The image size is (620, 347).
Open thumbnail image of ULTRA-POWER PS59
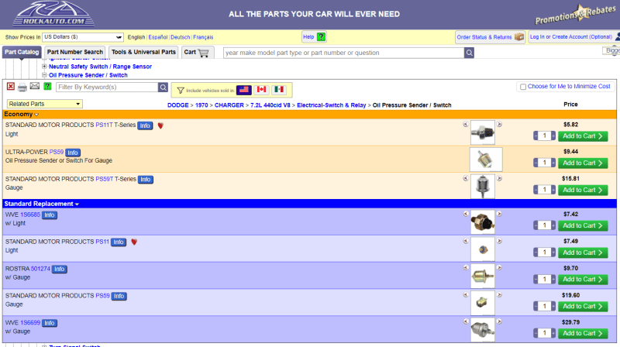(x=486, y=160)
